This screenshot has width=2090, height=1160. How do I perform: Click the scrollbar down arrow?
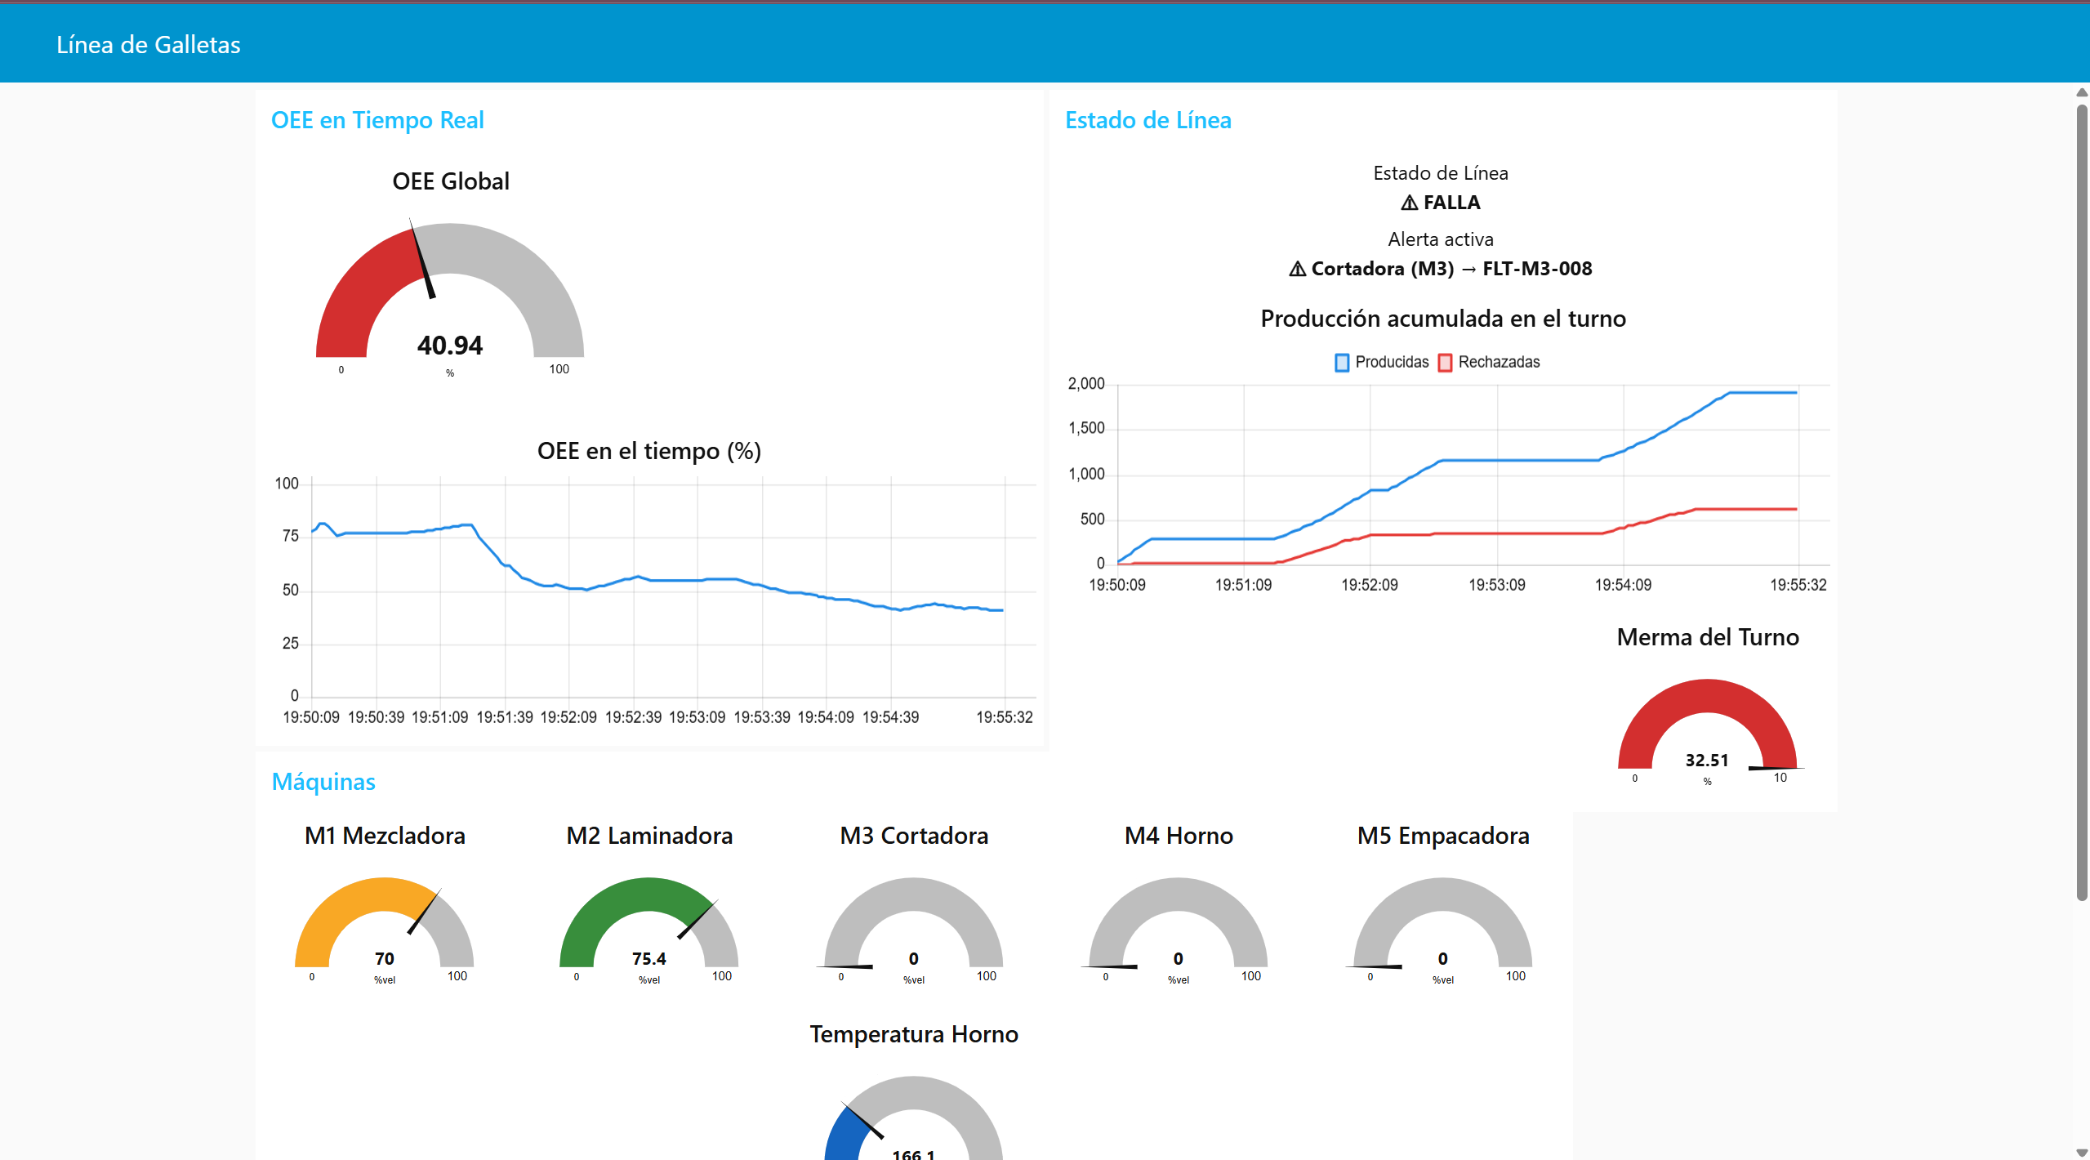coord(2082,1153)
